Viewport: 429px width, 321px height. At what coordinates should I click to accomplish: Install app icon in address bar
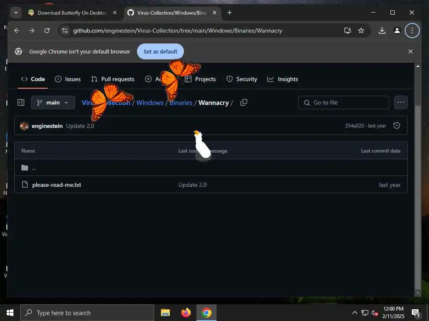pyautogui.click(x=347, y=31)
